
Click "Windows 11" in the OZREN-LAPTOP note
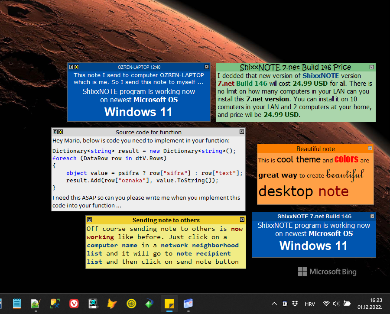[138, 112]
